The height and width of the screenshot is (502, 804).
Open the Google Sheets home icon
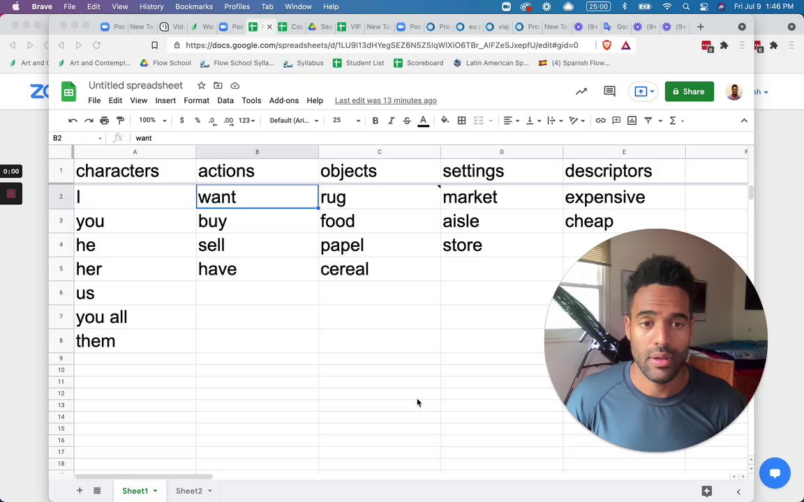coord(68,92)
